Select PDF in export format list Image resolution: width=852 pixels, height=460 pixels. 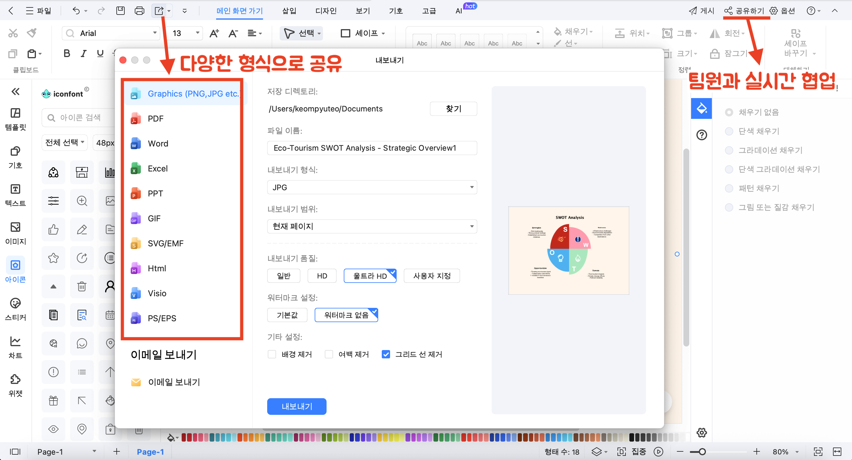coord(156,119)
